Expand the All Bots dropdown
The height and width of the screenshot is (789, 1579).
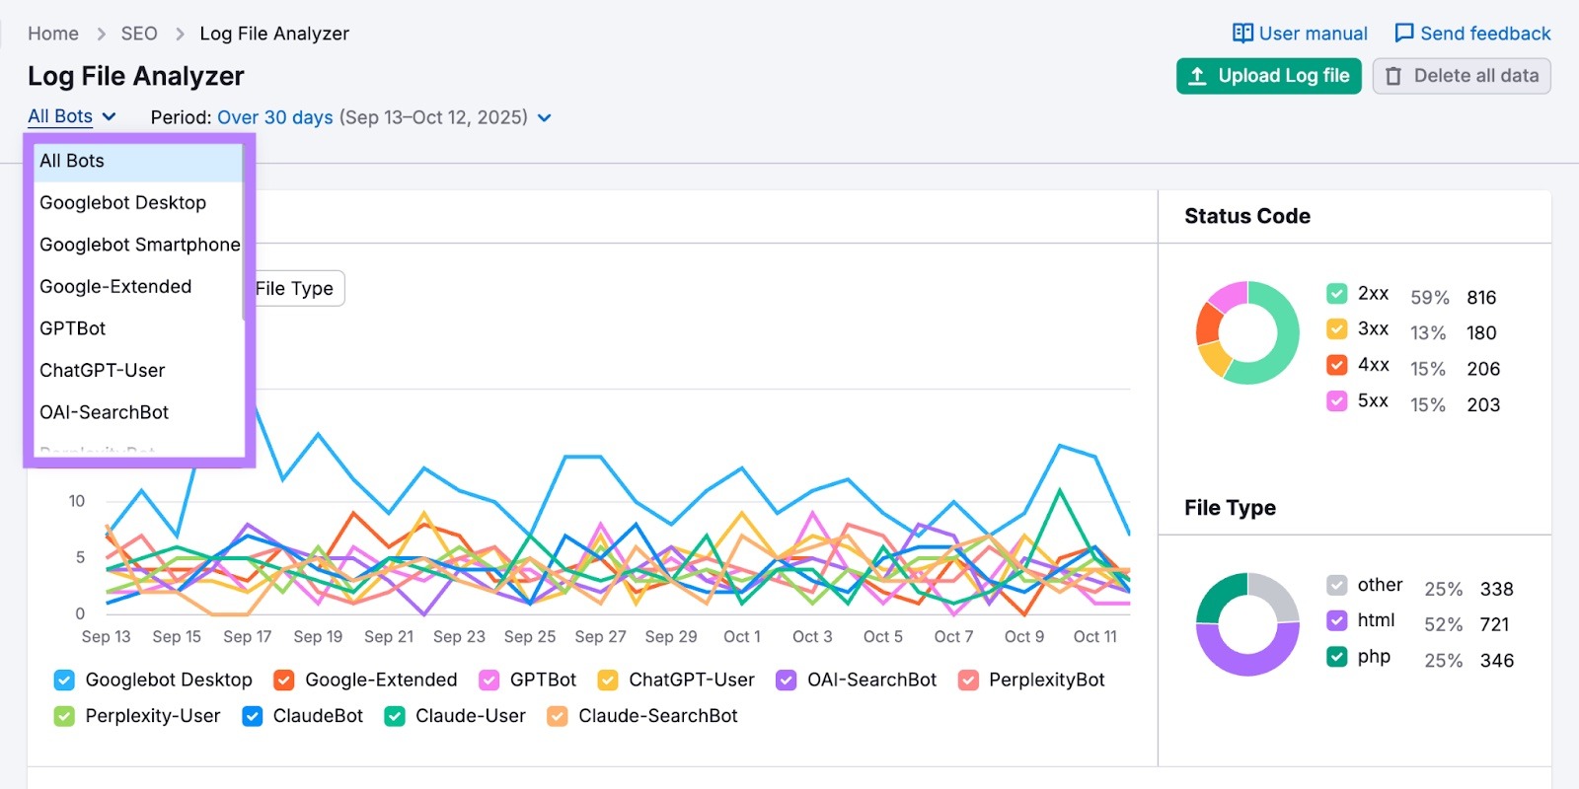click(72, 116)
